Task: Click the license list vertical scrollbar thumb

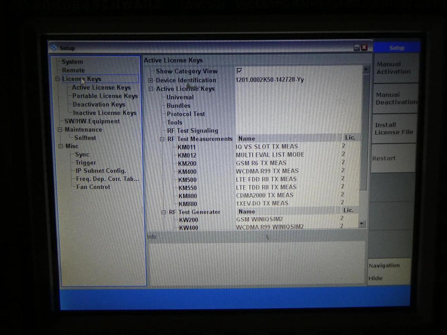Action: (x=365, y=132)
